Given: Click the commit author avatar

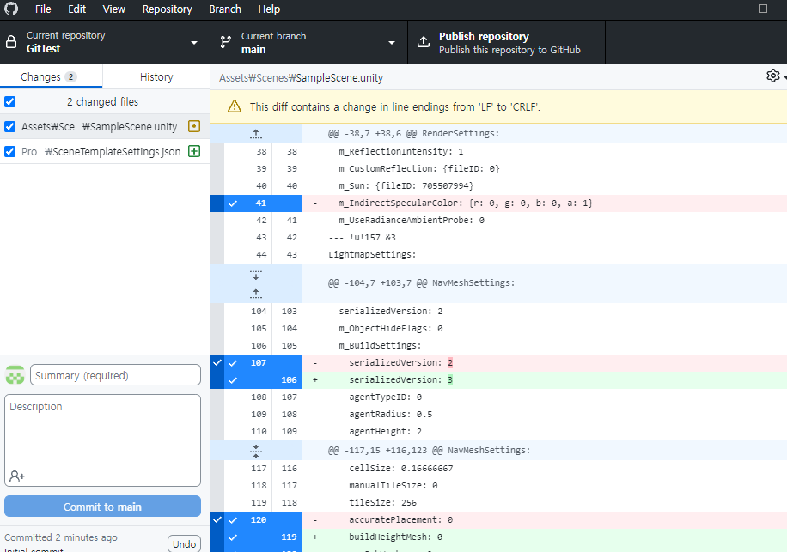Looking at the screenshot, I should pos(15,375).
